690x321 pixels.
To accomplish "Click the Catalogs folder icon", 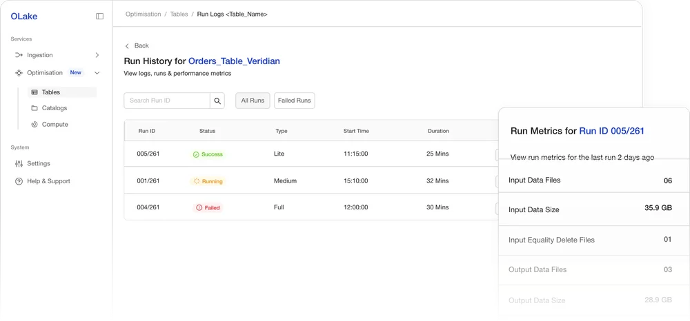I will (x=34, y=108).
